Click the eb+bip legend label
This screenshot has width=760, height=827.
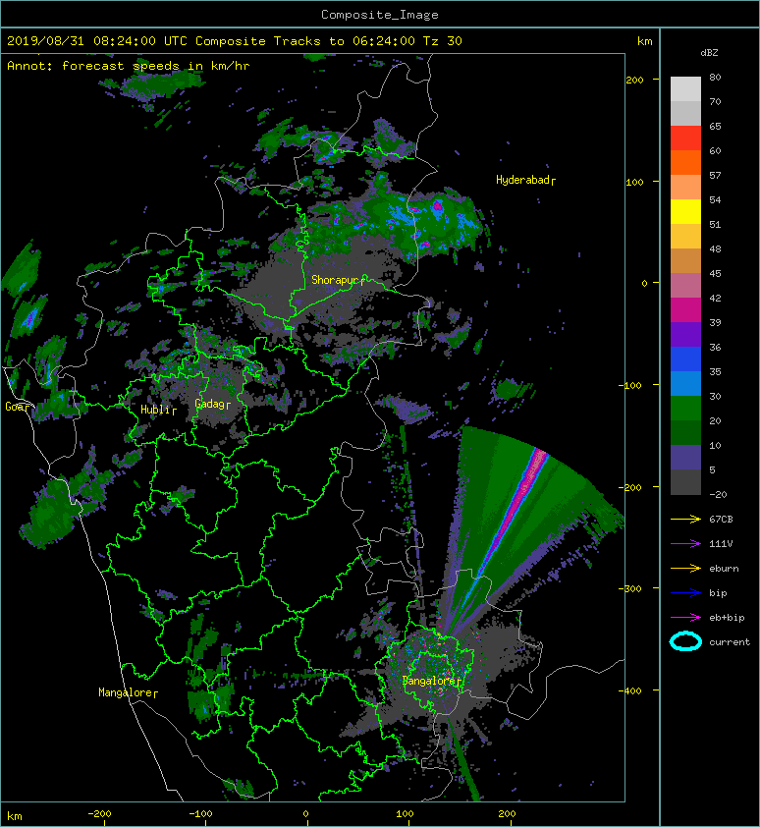[x=727, y=618]
